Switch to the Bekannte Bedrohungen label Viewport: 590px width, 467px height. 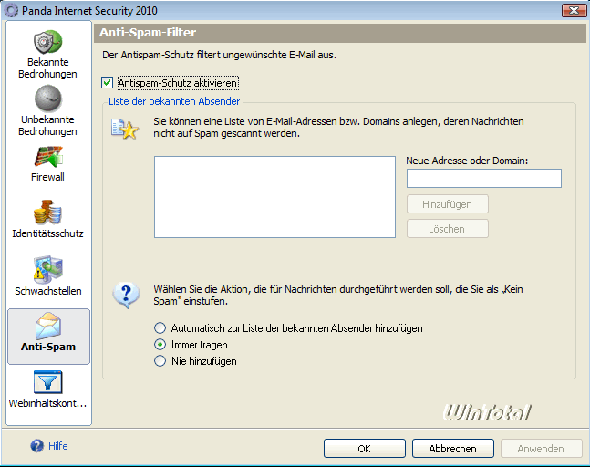[47, 68]
